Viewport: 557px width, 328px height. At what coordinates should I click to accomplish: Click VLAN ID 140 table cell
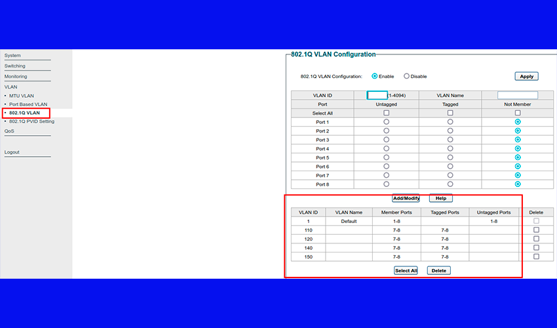click(309, 248)
